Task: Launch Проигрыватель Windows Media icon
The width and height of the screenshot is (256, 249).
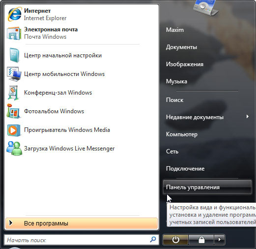Action: 14,130
